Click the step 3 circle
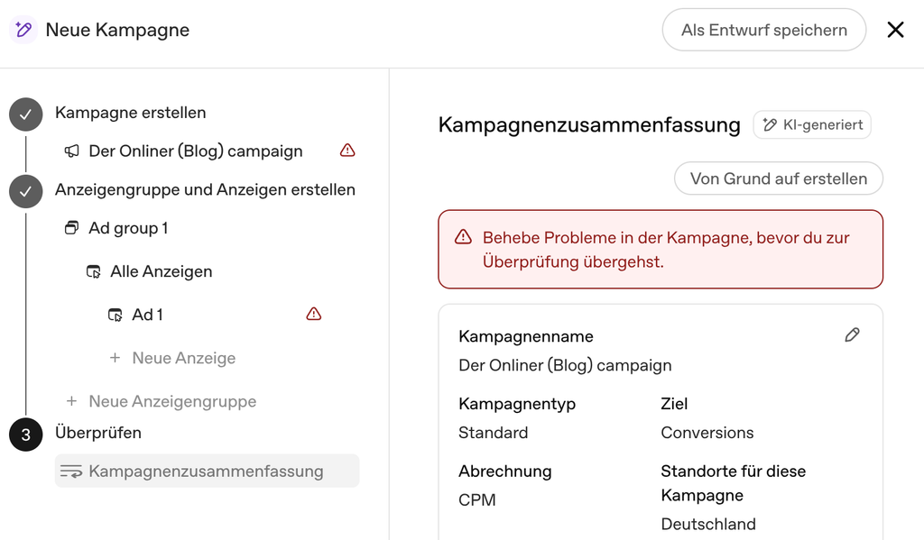924x540 pixels. [x=26, y=435]
